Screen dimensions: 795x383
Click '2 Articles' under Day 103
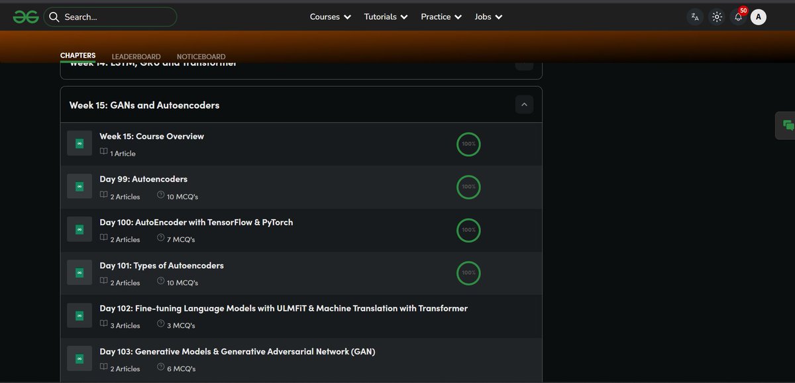tap(125, 369)
